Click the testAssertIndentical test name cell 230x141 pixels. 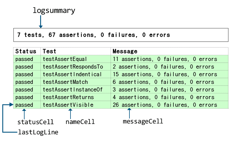[76, 74]
